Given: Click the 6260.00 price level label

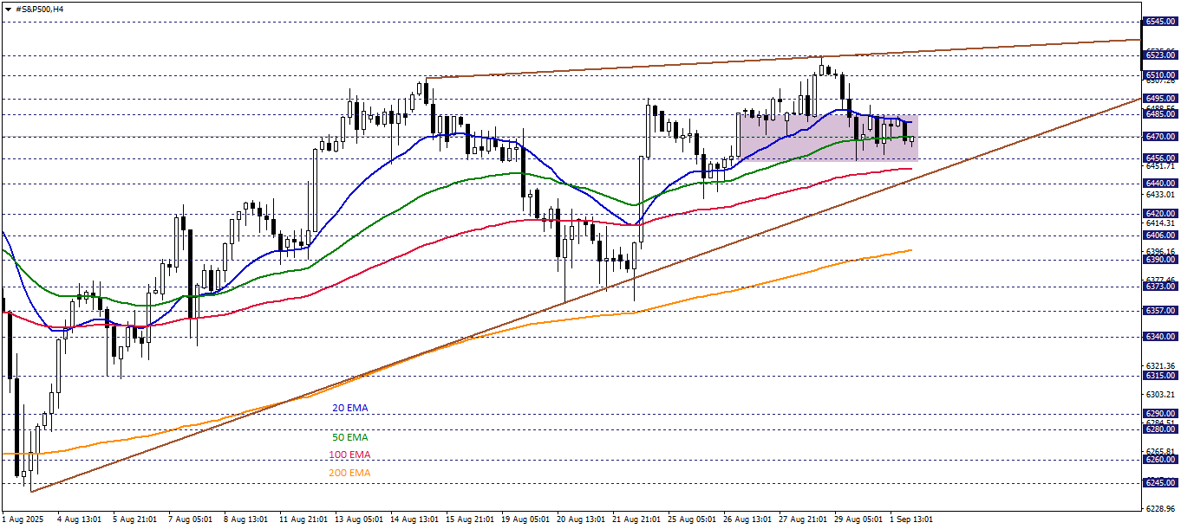Looking at the screenshot, I should (1159, 459).
